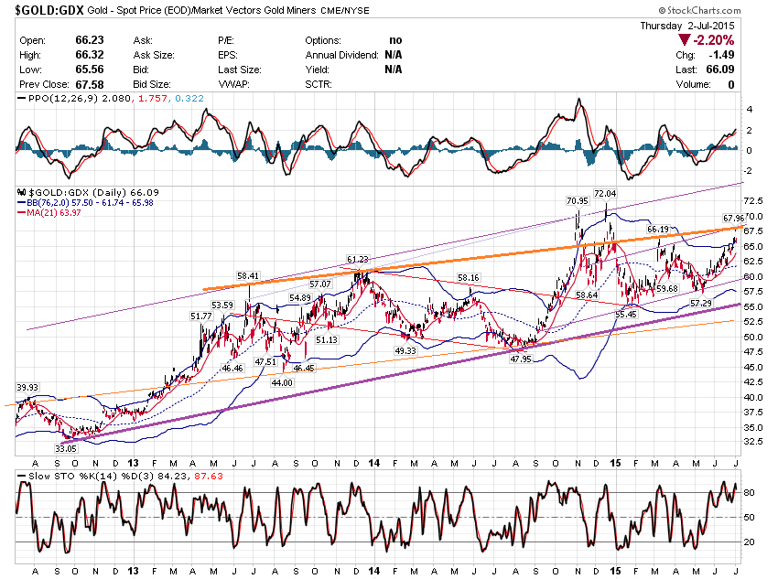Click the Options value 'no'
This screenshot has width=778, height=579.
(x=395, y=40)
